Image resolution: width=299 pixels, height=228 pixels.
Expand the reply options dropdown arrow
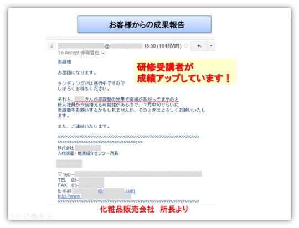211,46
